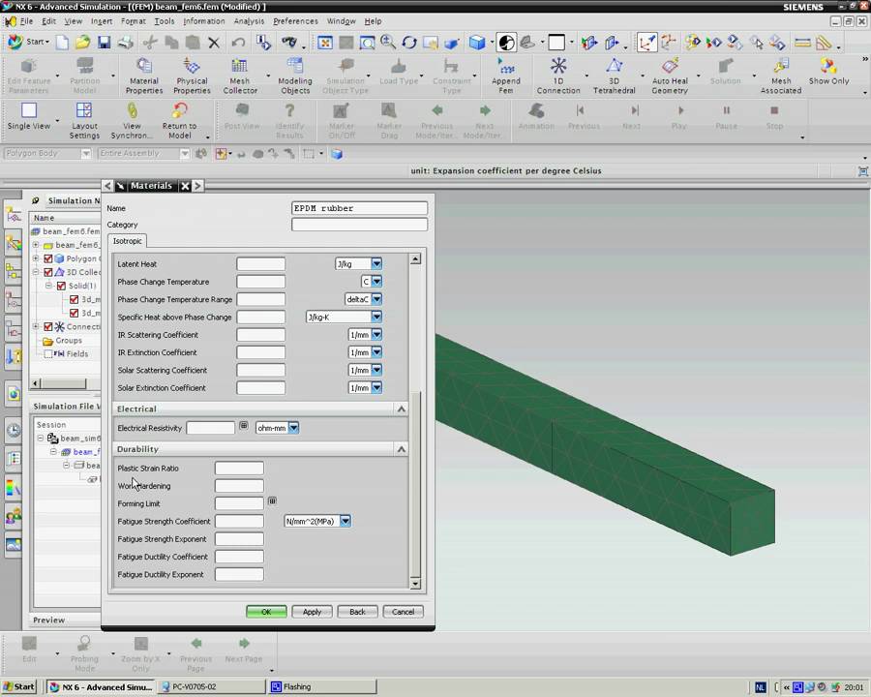Enable the Fields checkbox
Viewport: 871px width, 697px height.
48,354
